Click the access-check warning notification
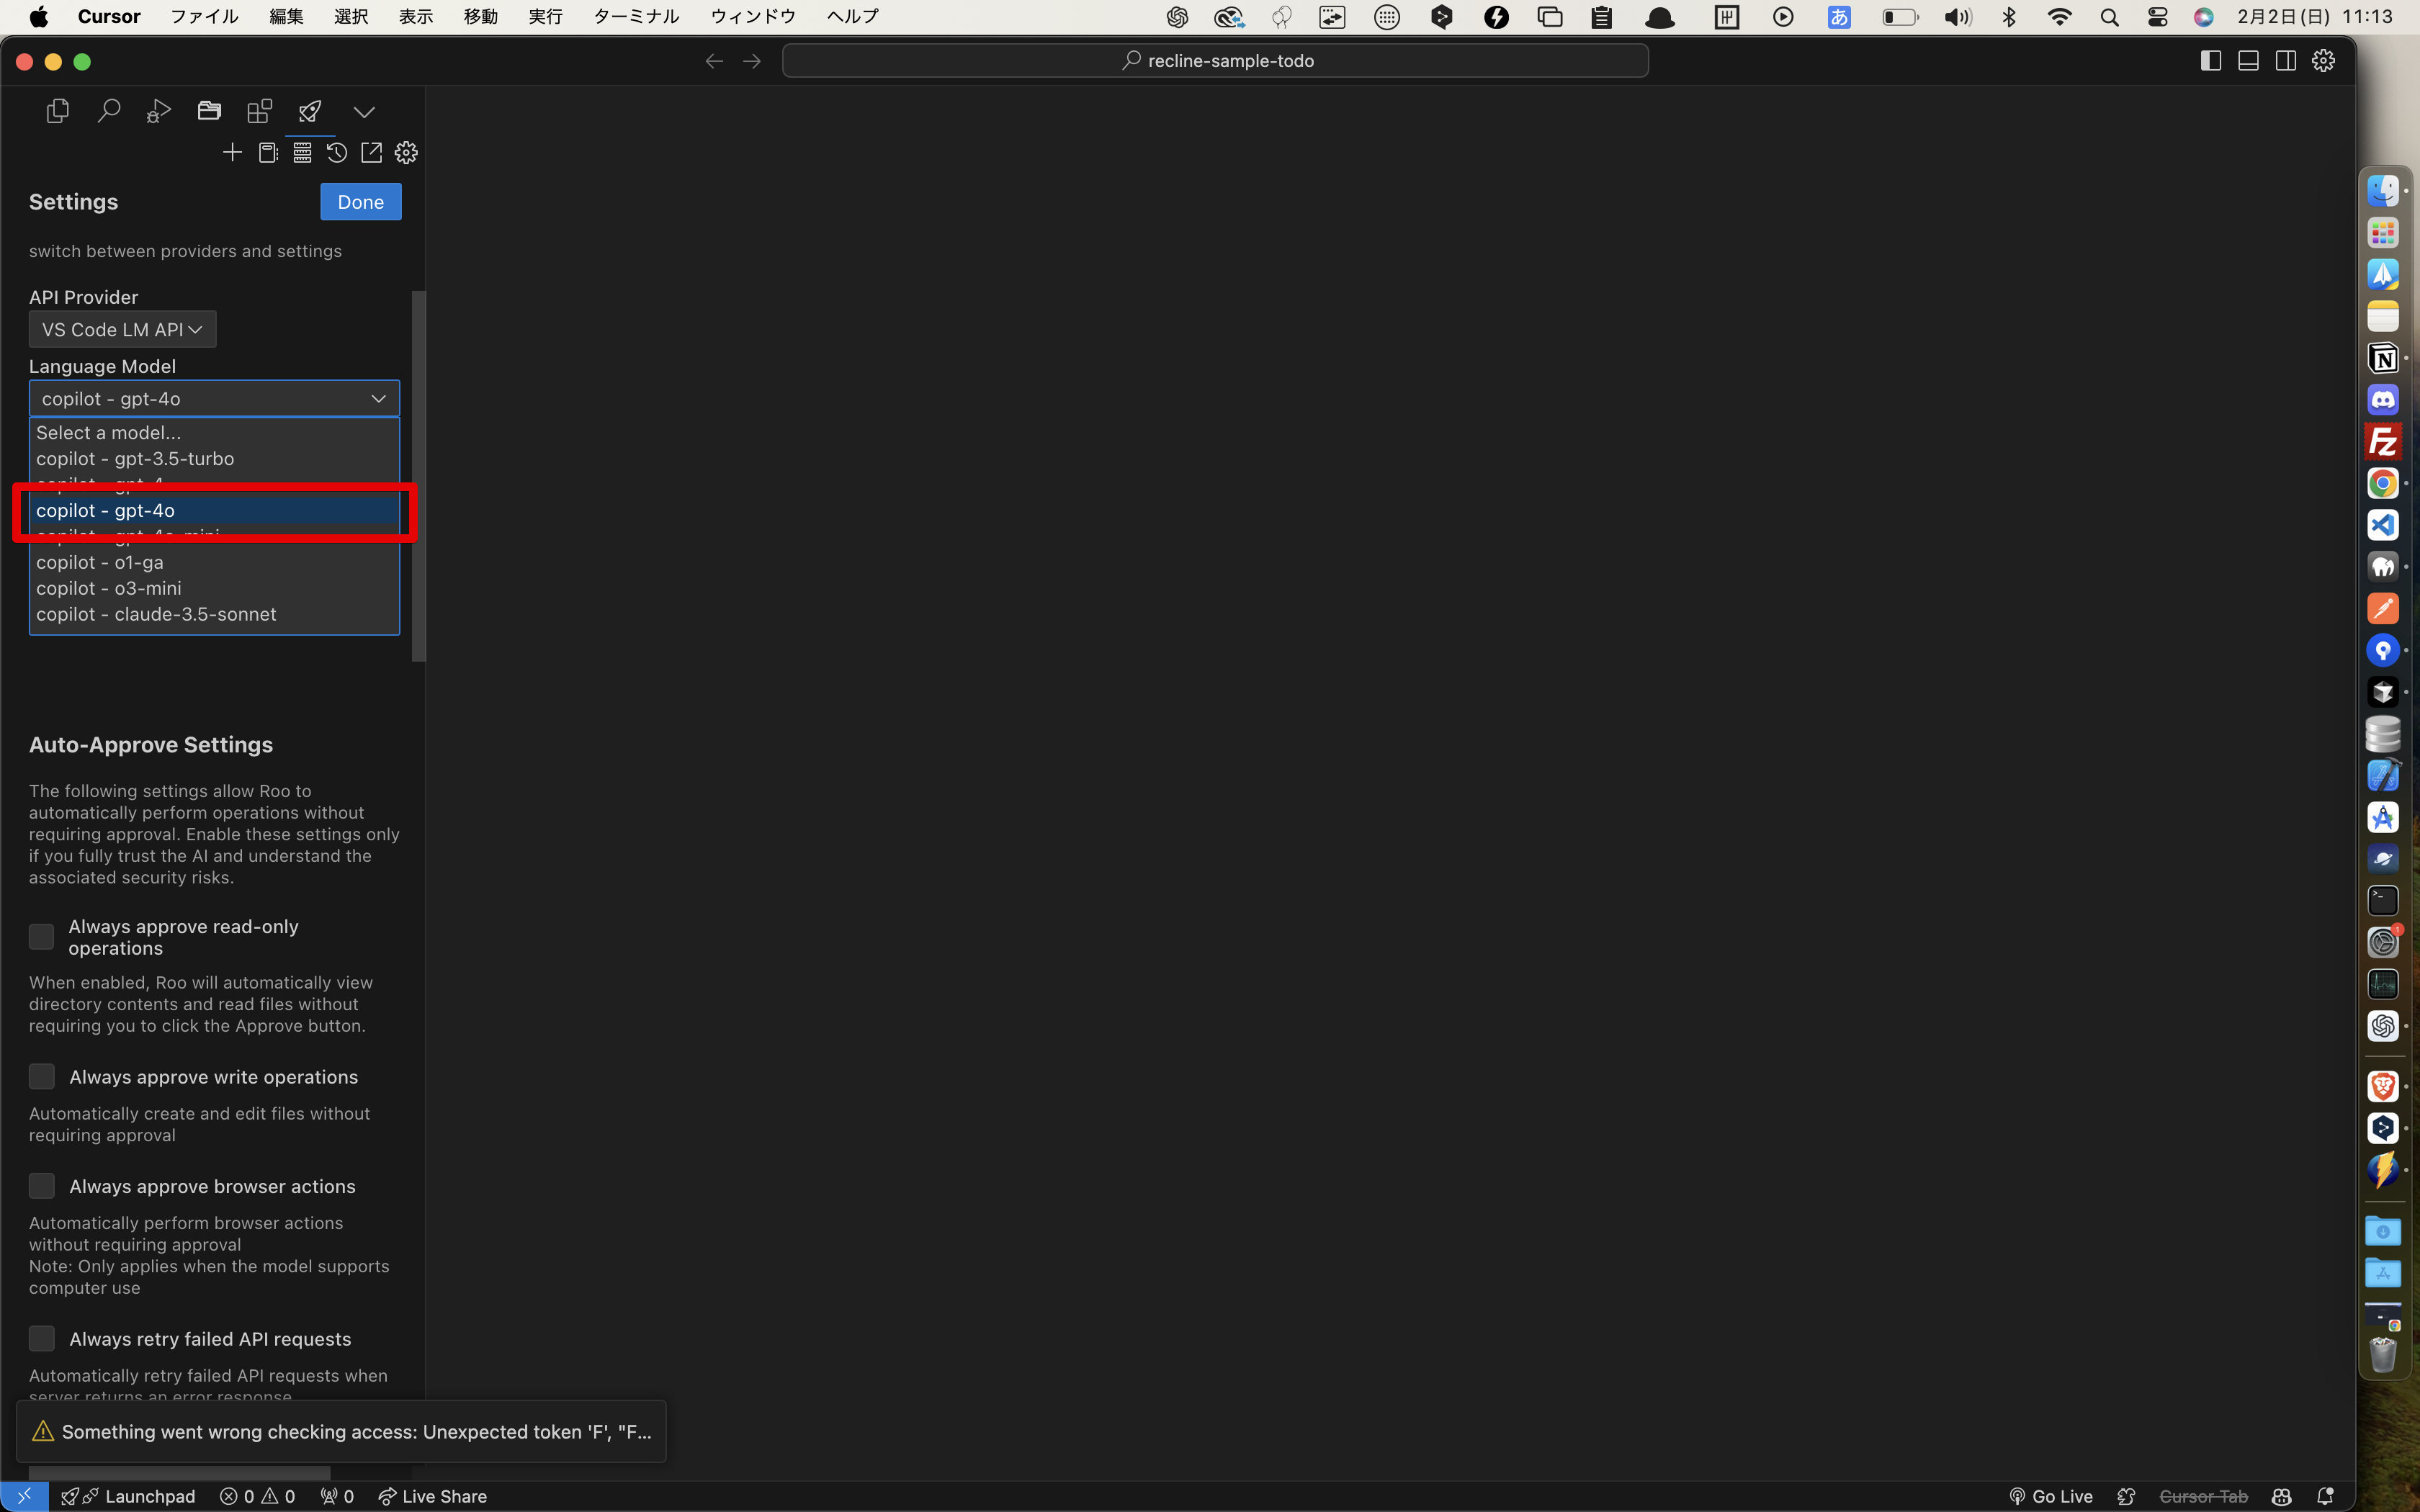 point(341,1431)
